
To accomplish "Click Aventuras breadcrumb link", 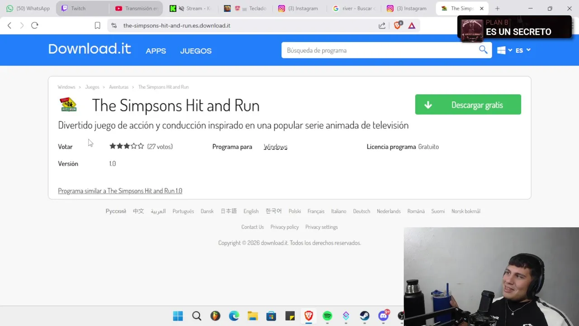I will point(119,87).
